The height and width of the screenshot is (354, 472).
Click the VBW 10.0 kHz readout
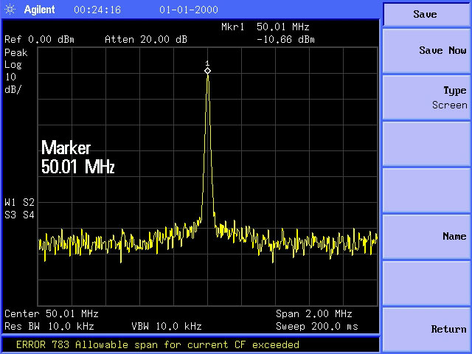tap(167, 326)
